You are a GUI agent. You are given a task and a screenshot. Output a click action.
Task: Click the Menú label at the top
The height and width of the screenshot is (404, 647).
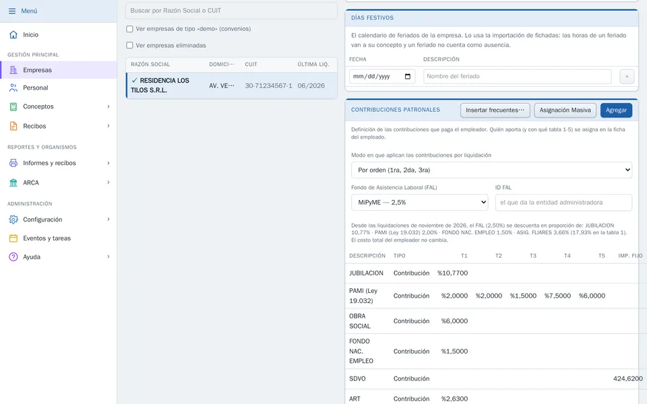coord(29,11)
